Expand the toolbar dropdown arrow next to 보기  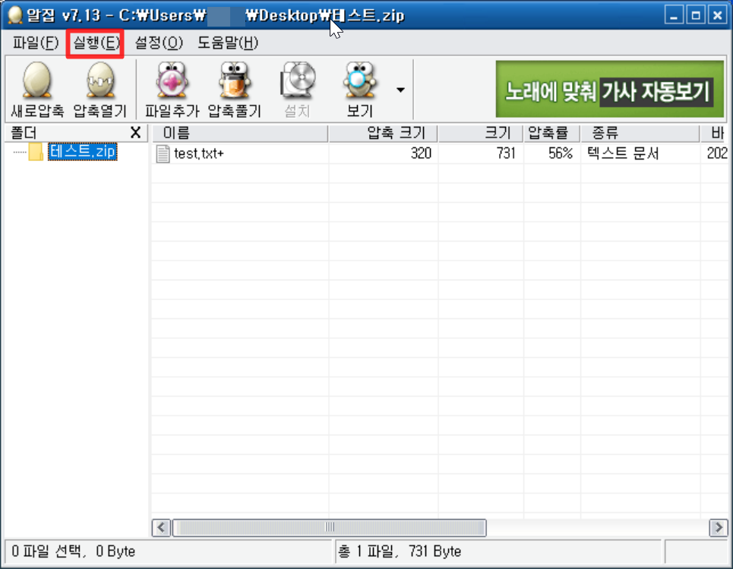tap(400, 90)
